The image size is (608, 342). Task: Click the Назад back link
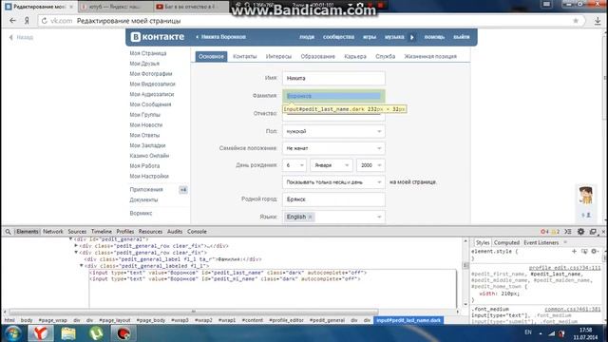point(21,38)
